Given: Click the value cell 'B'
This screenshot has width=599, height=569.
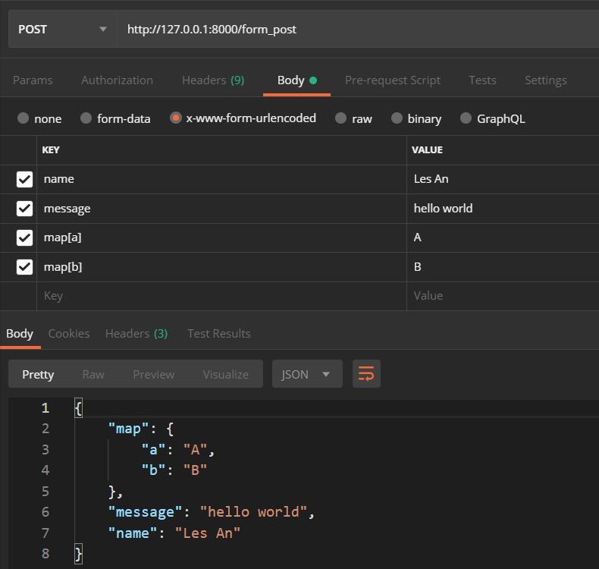Looking at the screenshot, I should pyautogui.click(x=503, y=267).
